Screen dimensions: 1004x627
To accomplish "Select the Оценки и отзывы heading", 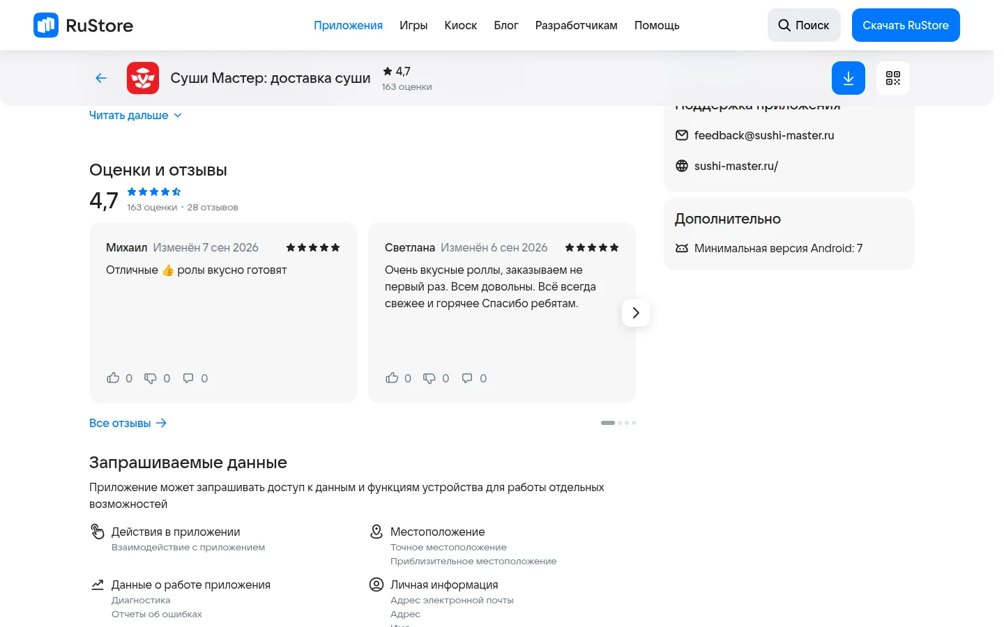I will [158, 170].
